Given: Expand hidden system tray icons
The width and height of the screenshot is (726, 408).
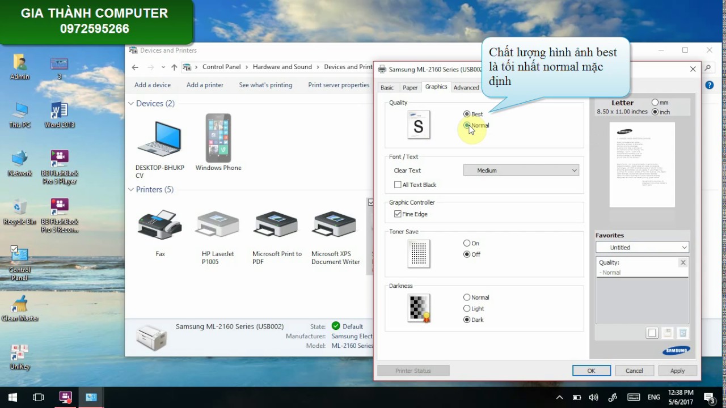Looking at the screenshot, I should [559, 397].
